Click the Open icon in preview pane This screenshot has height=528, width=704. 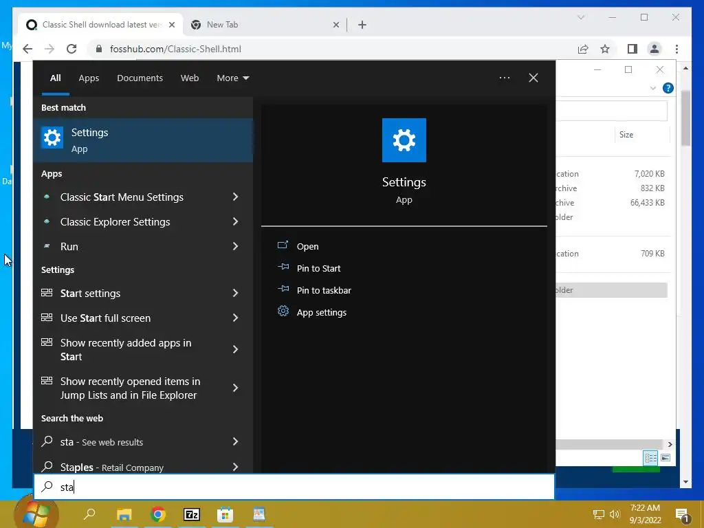(x=283, y=245)
